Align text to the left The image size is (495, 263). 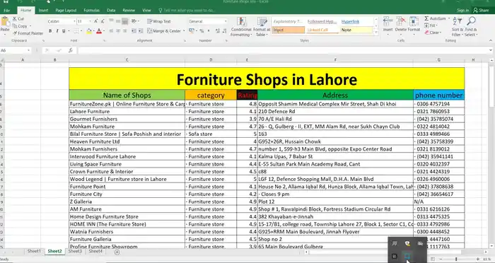(111, 31)
